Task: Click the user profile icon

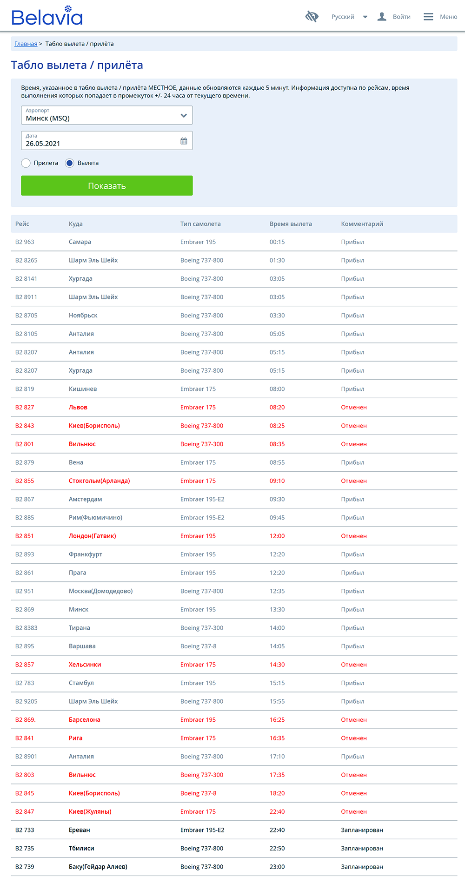Action: (x=382, y=17)
